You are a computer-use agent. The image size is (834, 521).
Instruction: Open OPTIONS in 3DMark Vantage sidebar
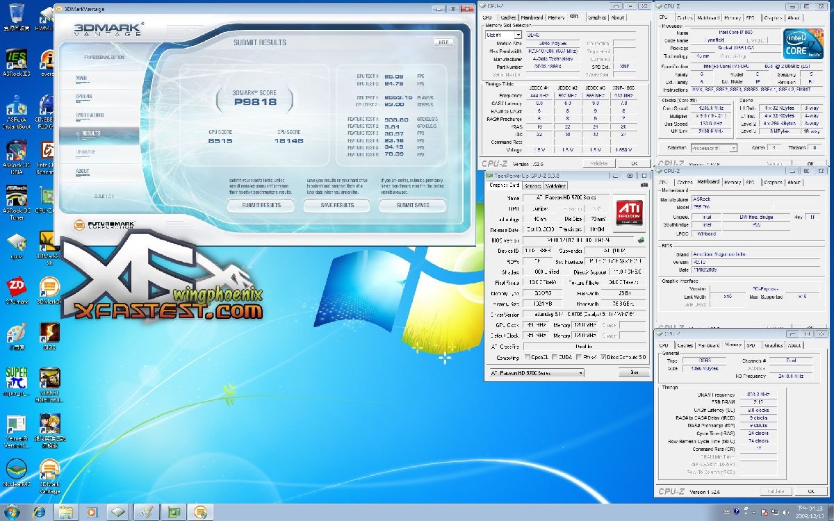click(83, 97)
